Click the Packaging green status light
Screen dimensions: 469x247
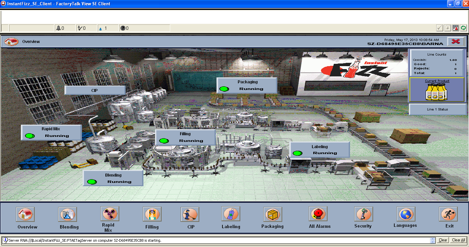(x=224, y=89)
